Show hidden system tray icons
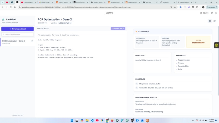This screenshot has width=219, height=123. click(x=193, y=120)
